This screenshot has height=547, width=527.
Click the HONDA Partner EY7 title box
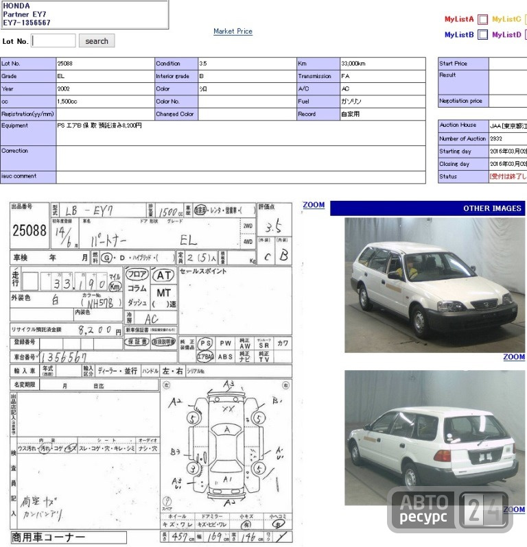84,14
